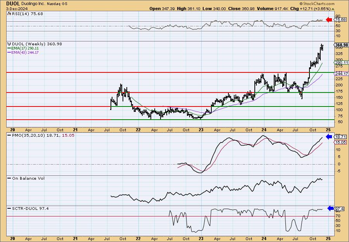Click the 360.98 price tag on the price axis

(x=341, y=45)
